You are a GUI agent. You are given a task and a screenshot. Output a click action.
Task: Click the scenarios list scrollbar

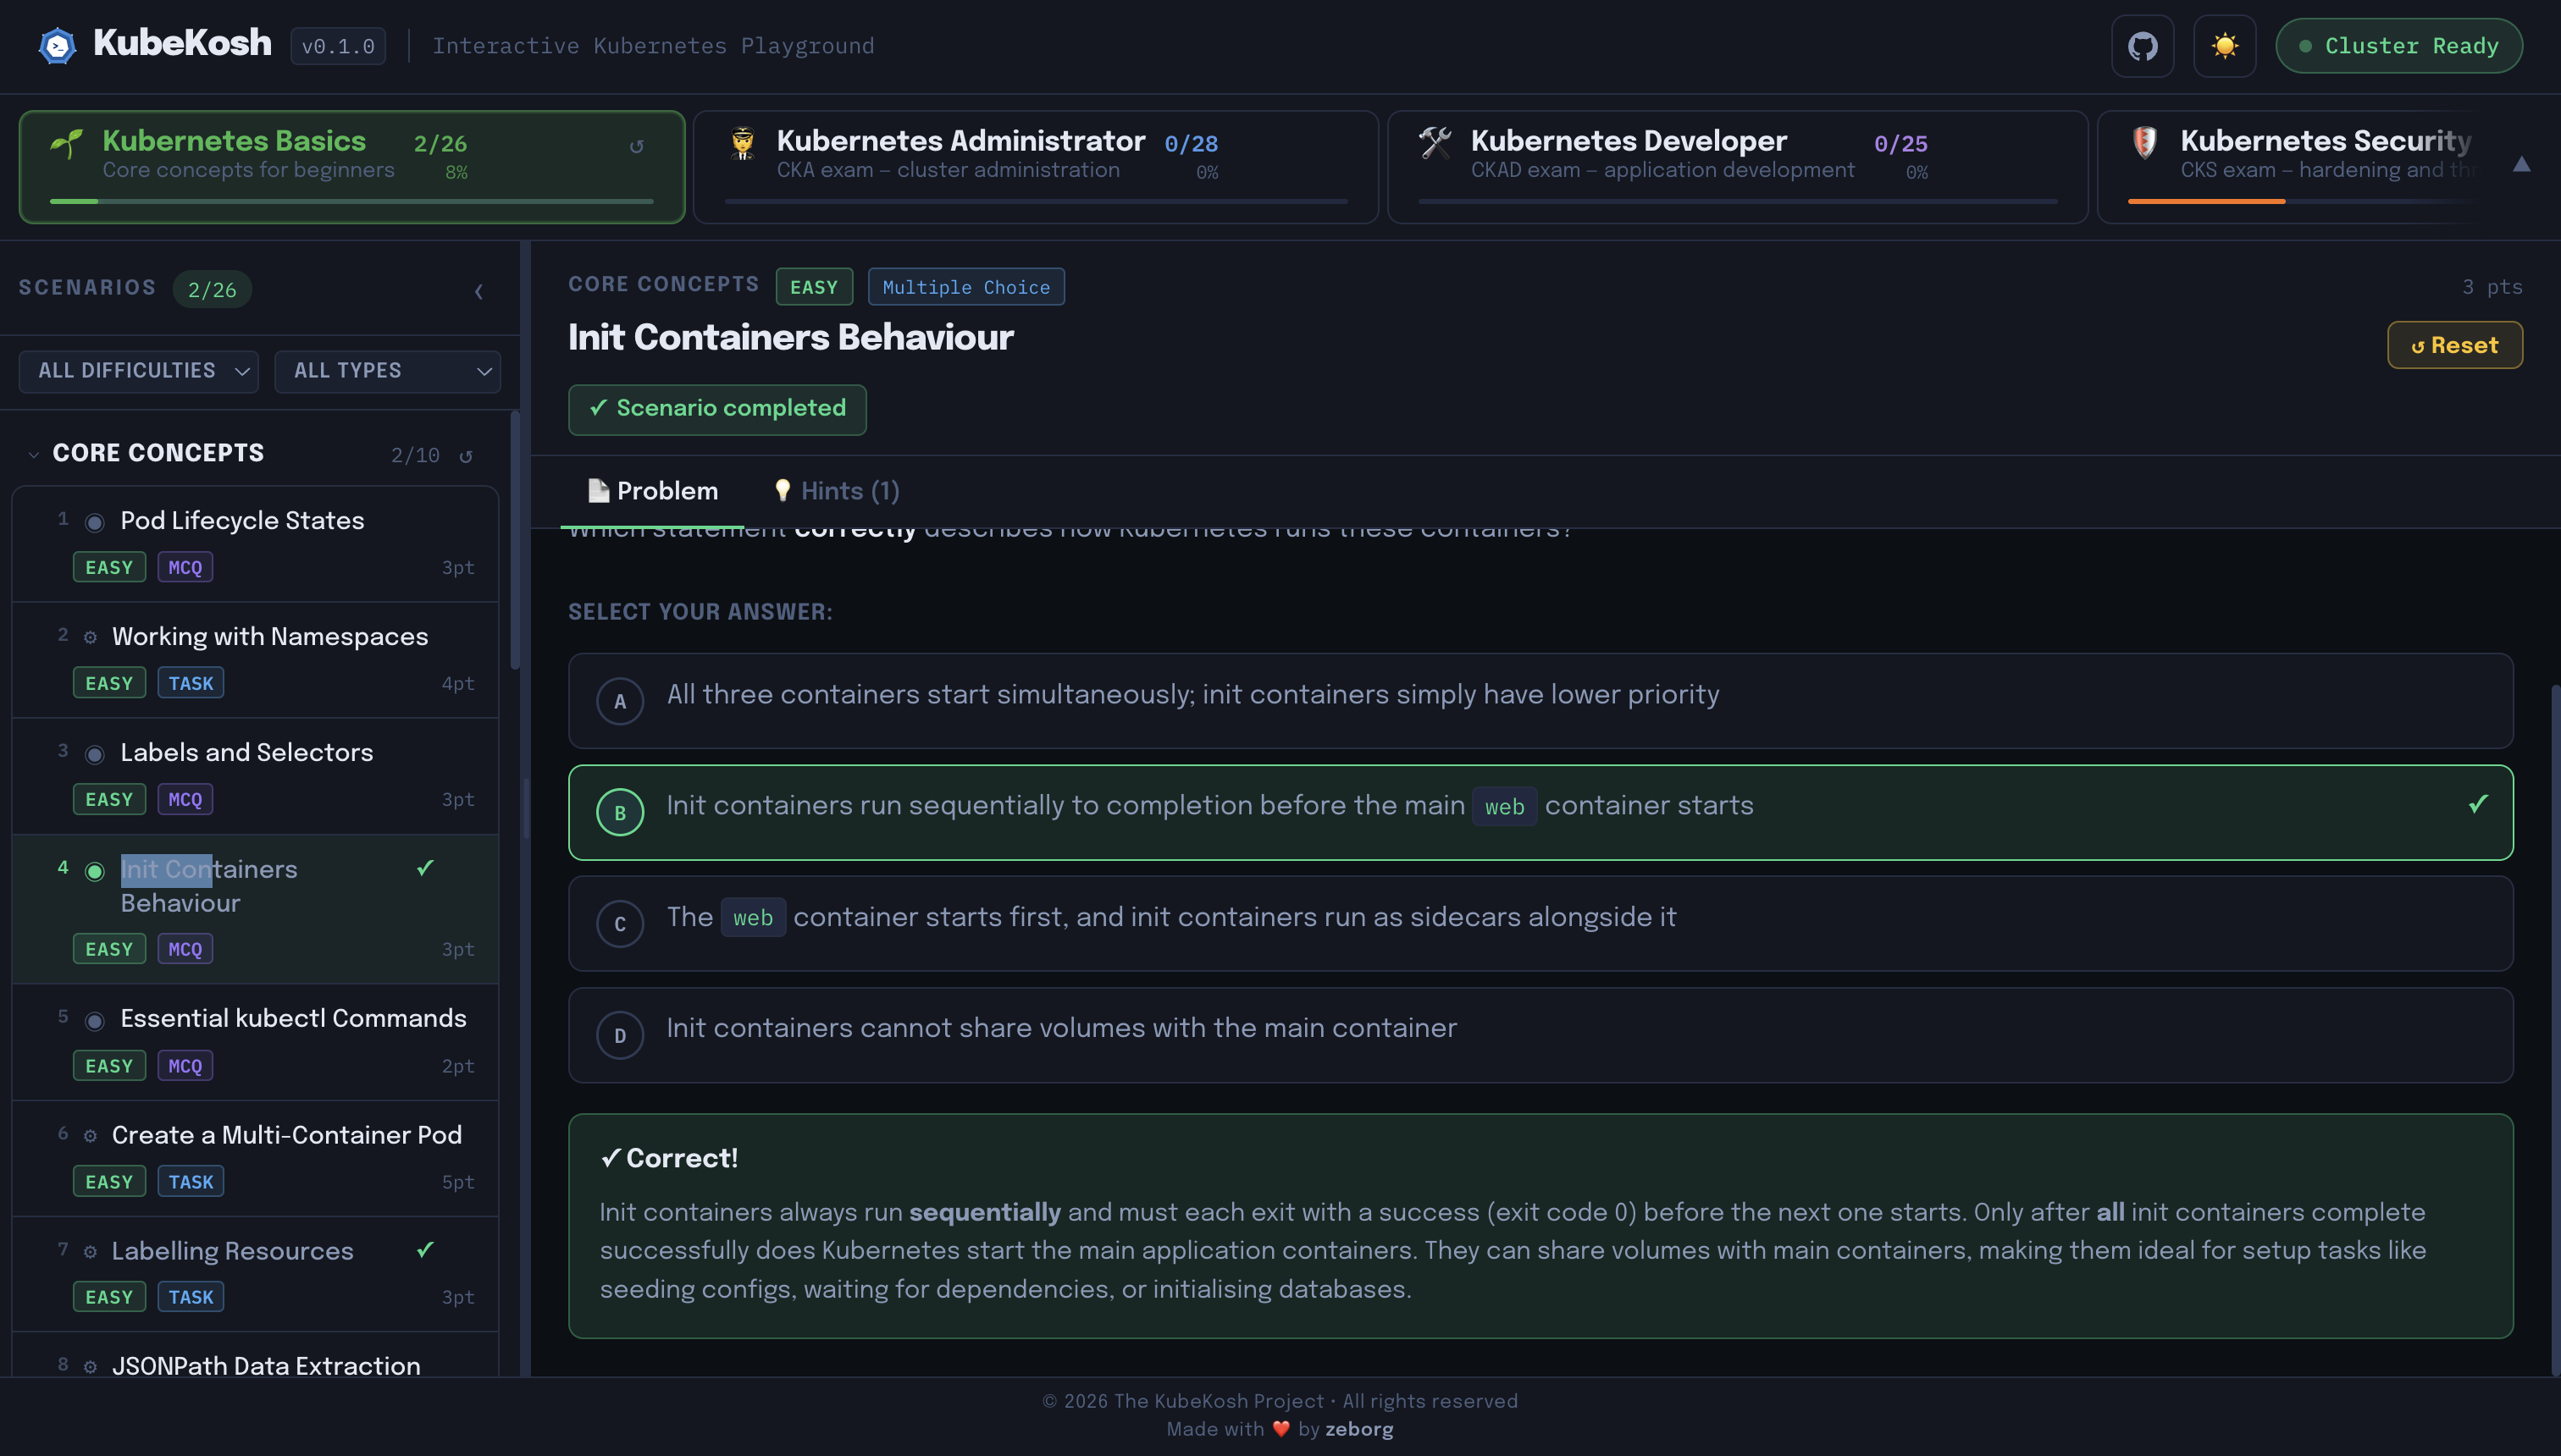tap(515, 540)
